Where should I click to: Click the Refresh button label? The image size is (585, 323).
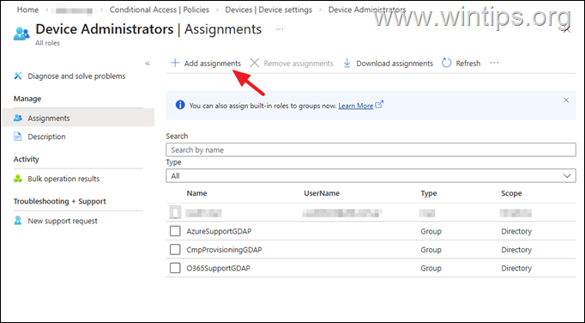pos(468,64)
